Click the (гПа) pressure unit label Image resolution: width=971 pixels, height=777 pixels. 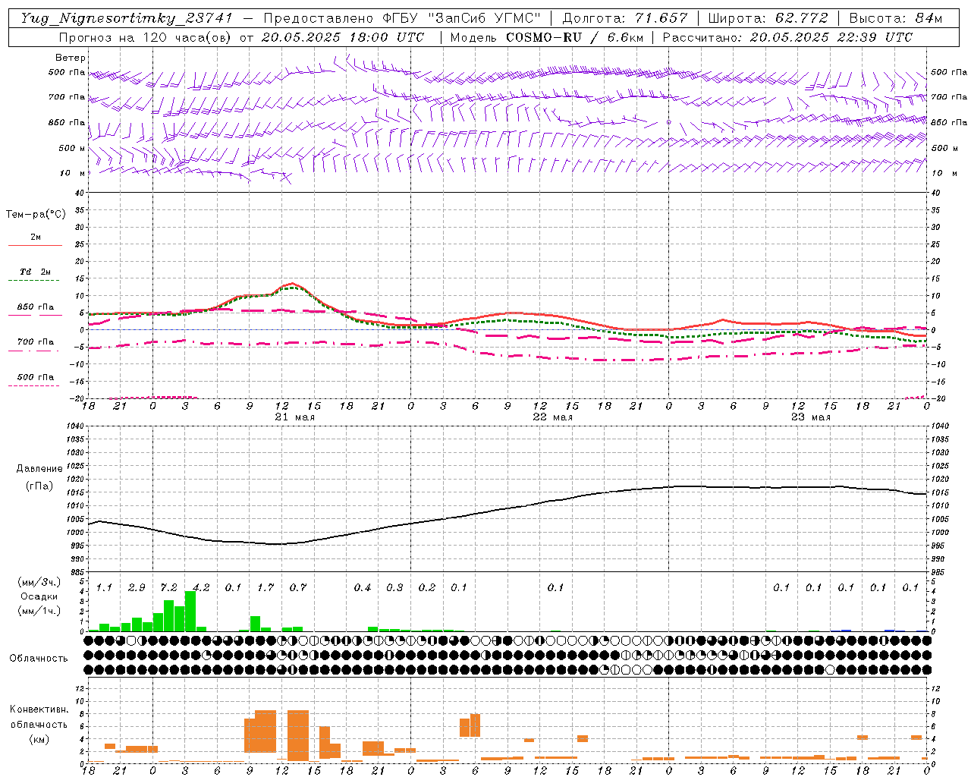point(39,486)
